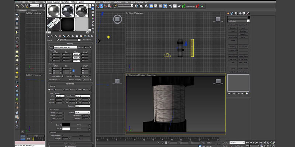Click the Mirror tool in the main toolbar

tap(136, 6)
